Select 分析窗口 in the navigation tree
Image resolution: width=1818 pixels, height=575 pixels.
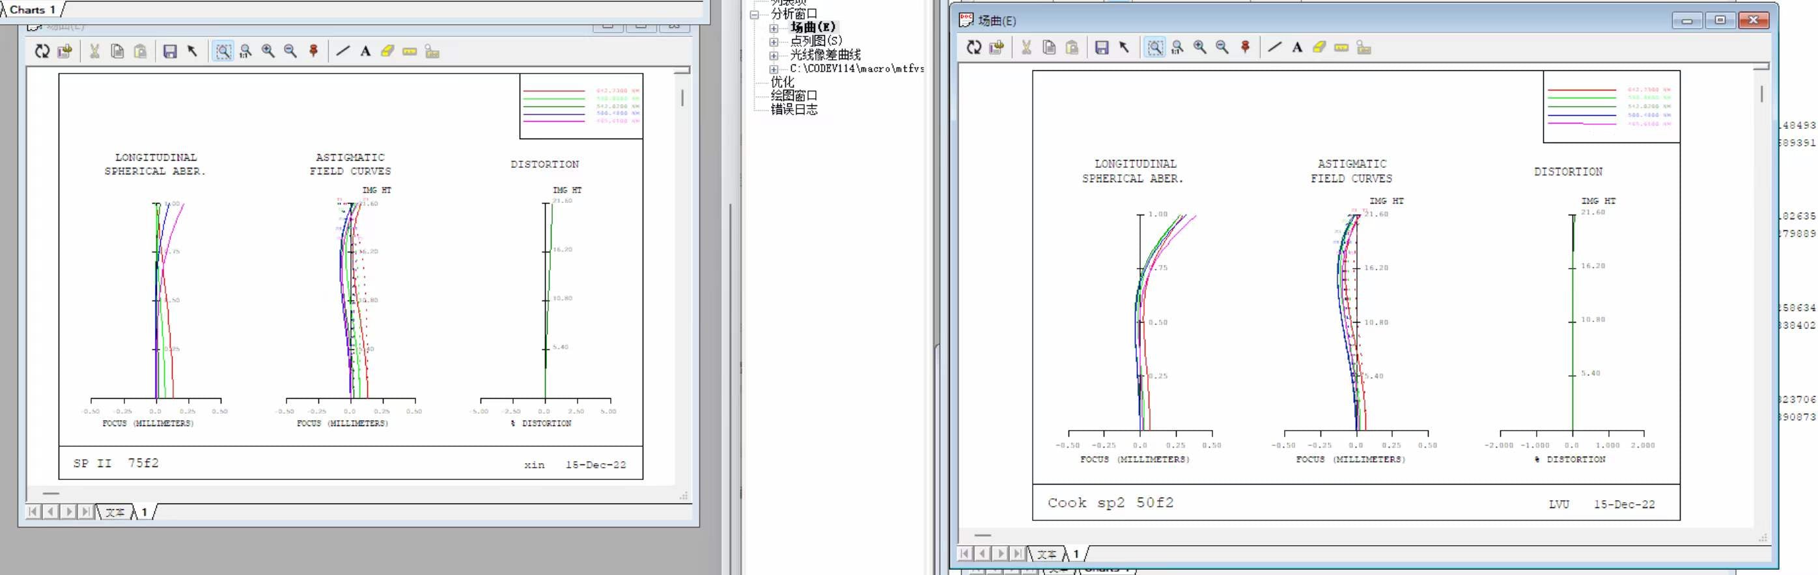click(794, 14)
